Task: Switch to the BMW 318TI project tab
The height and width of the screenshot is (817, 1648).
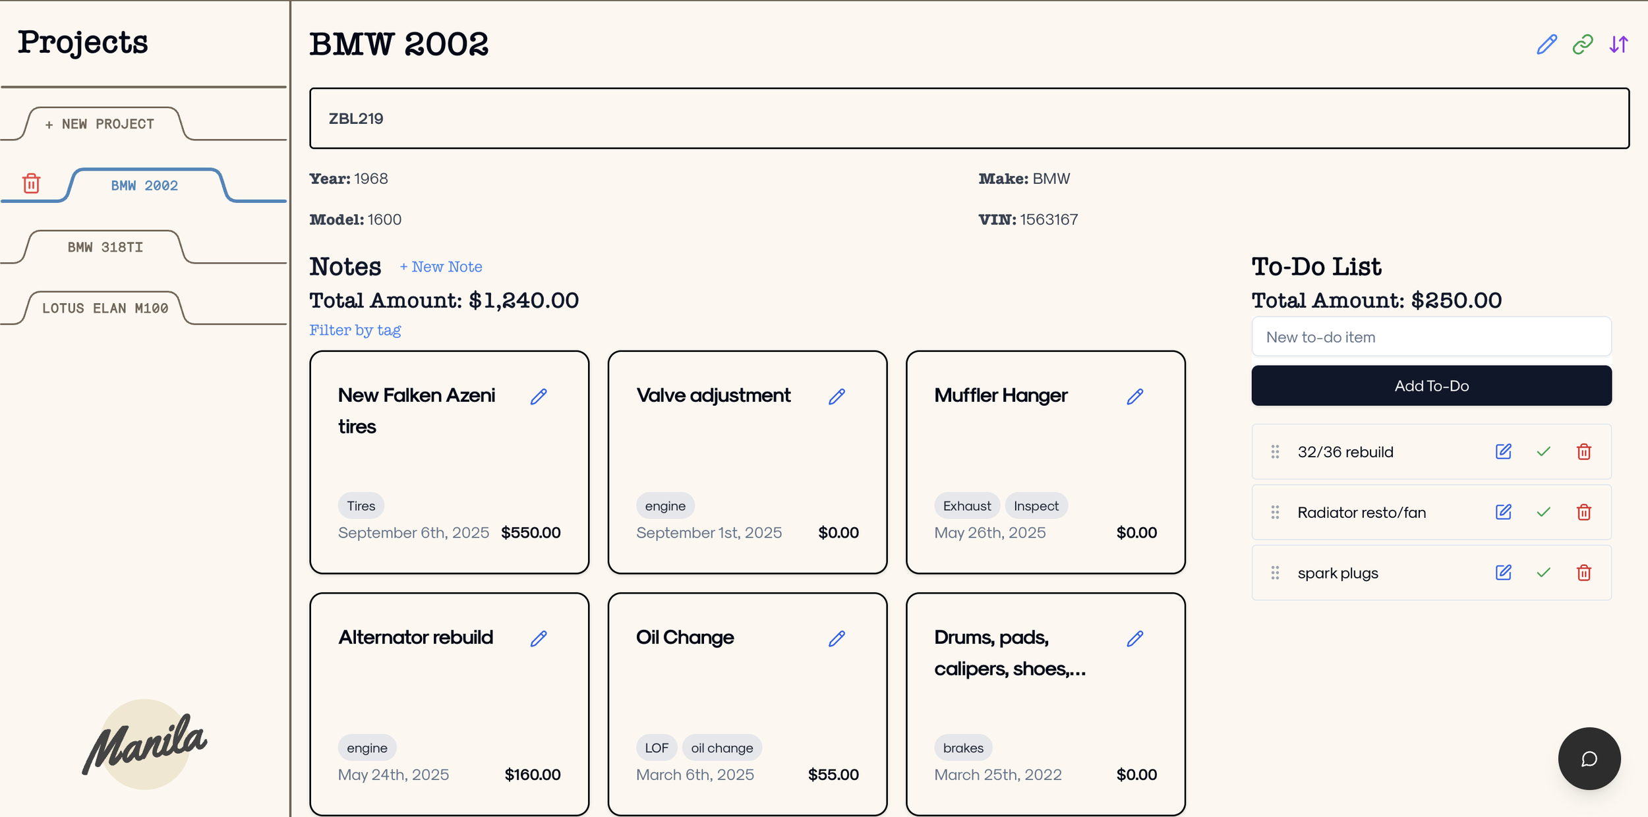Action: pyautogui.click(x=105, y=247)
